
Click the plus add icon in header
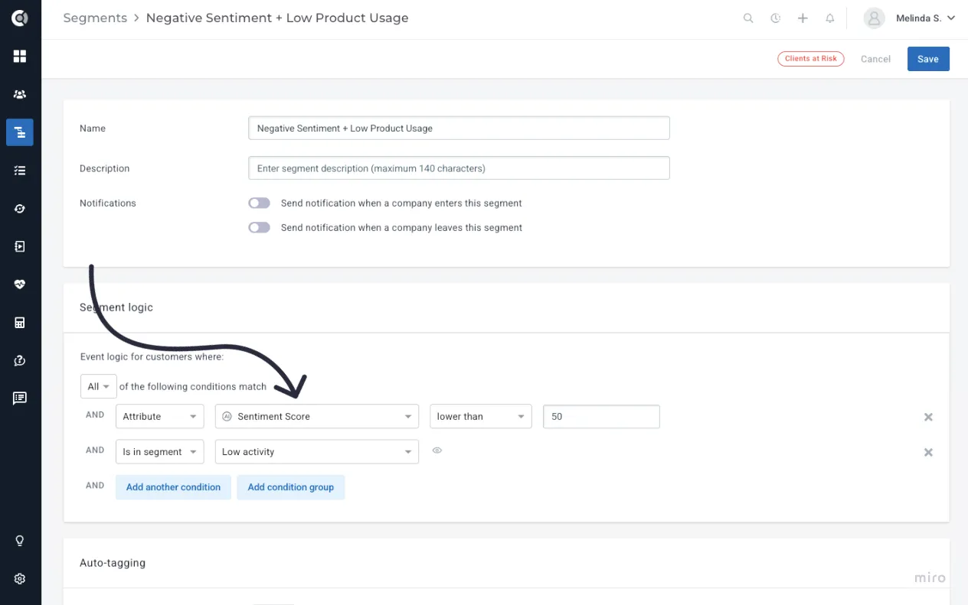tap(803, 18)
